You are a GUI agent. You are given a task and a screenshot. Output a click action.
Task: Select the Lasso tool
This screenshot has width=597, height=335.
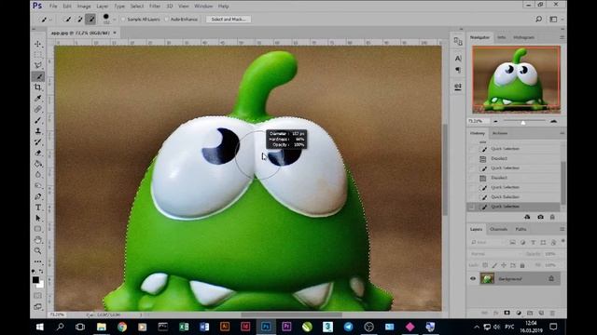click(37, 66)
